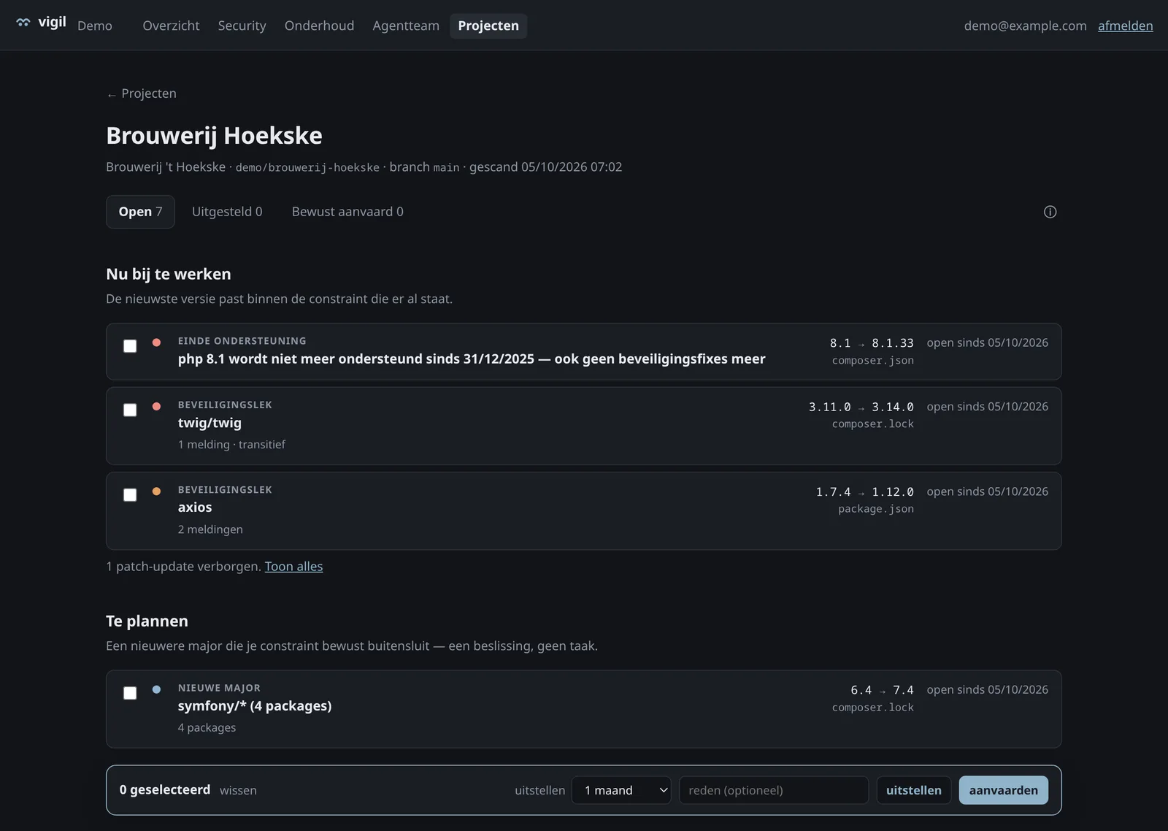The image size is (1168, 831).
Task: Click version text 3.11.0 → 3.14.0
Action: click(861, 407)
